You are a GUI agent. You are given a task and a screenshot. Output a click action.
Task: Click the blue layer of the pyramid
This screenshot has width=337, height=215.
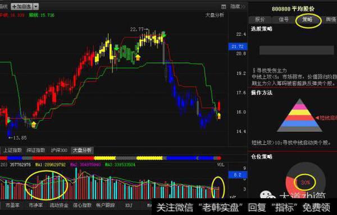[x=299, y=123]
